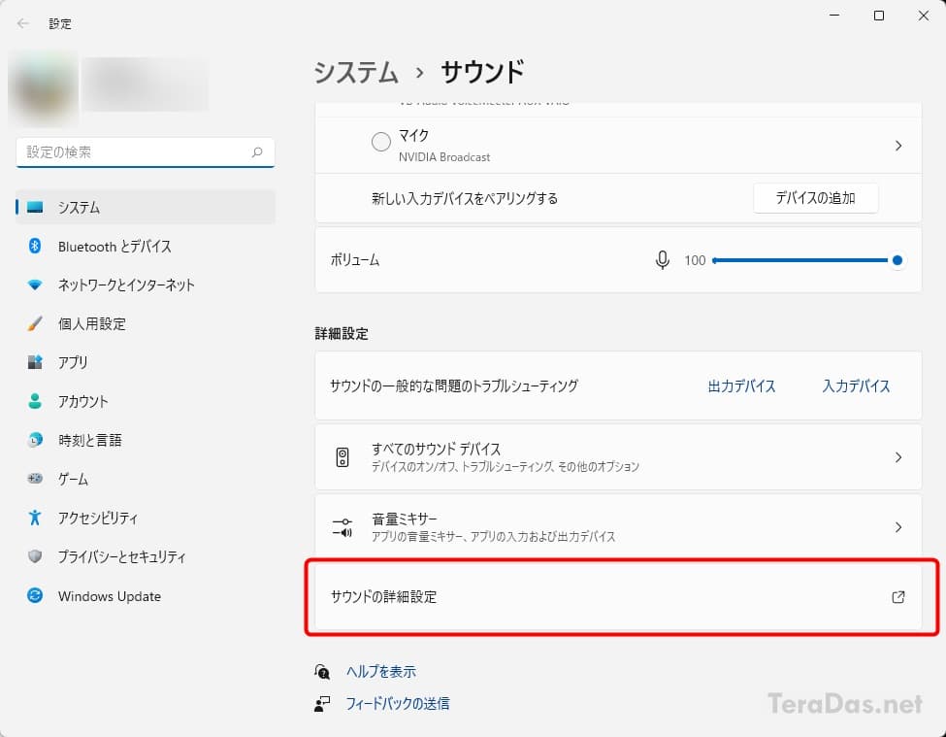This screenshot has height=737, width=946.
Task: Click the ゲーム controller icon
Action: pos(35,479)
